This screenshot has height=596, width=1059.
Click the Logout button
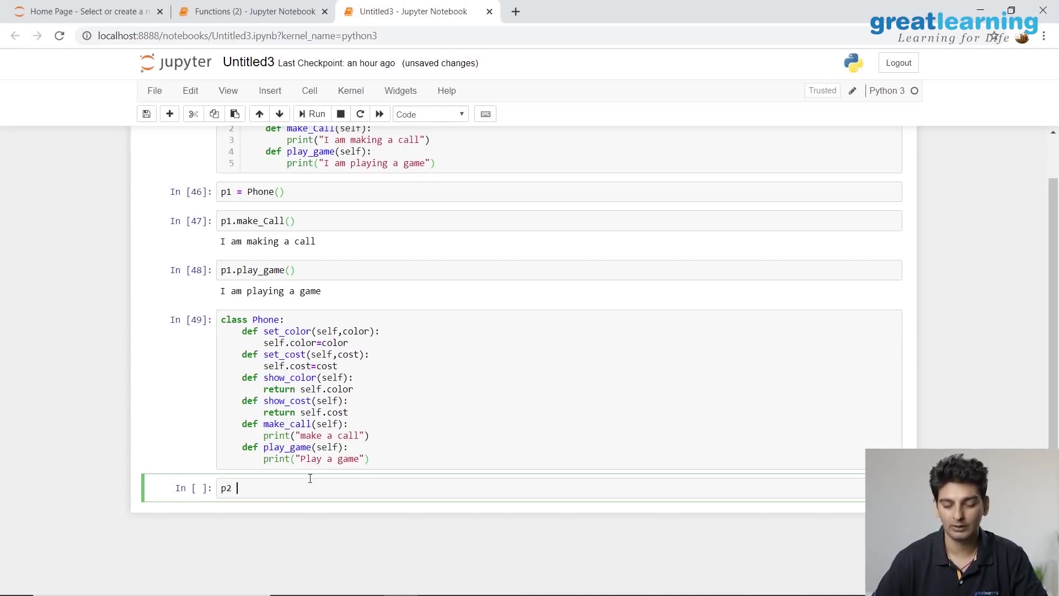[x=898, y=62]
